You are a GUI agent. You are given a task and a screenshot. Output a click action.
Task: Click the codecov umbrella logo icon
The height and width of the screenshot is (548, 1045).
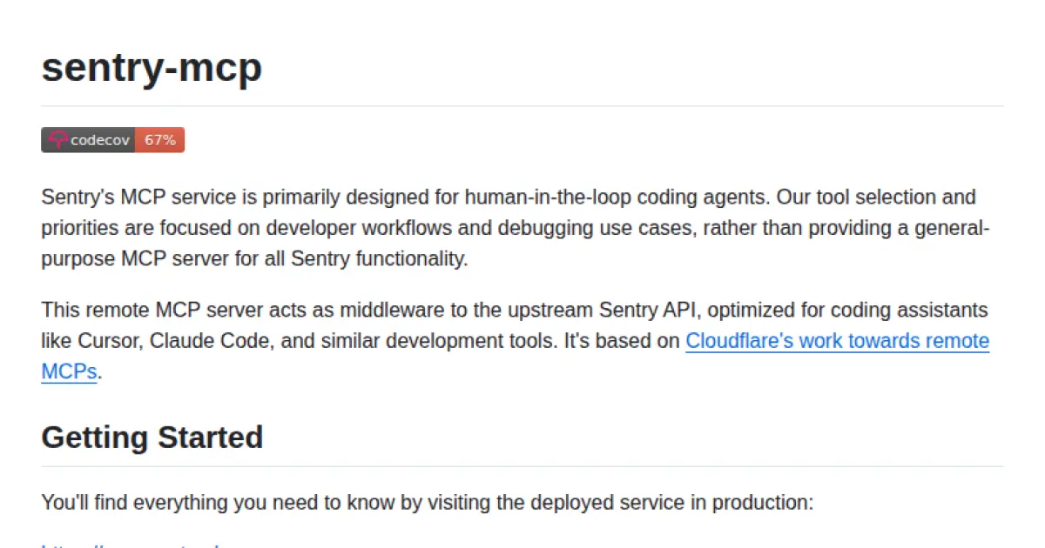pyautogui.click(x=57, y=140)
